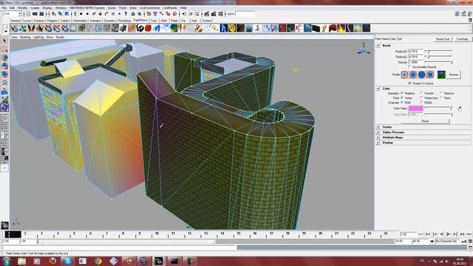
Task: Click the Reset Tool button
Action: [443, 39]
